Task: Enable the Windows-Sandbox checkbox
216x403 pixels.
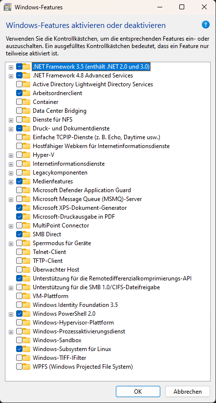Action: click(x=19, y=340)
